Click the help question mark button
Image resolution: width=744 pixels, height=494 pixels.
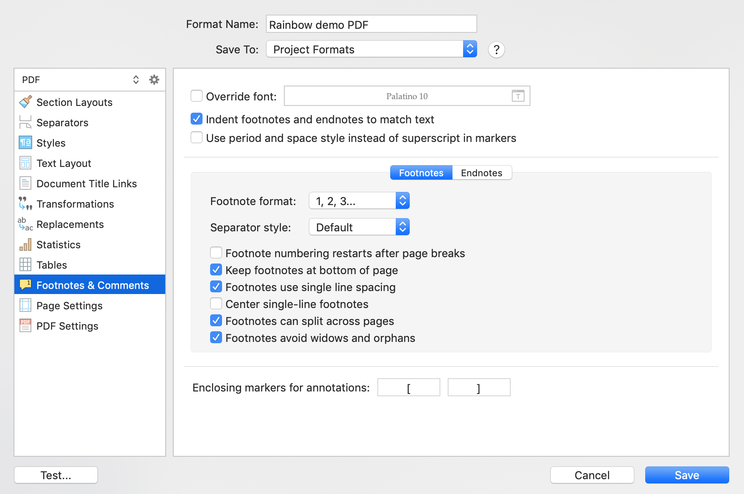pyautogui.click(x=497, y=50)
